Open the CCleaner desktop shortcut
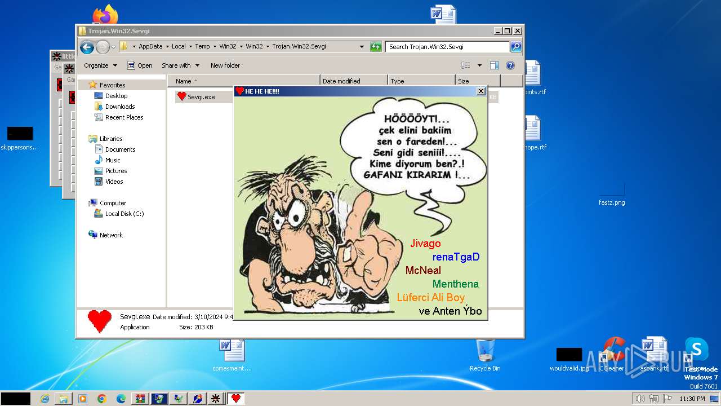This screenshot has height=406, width=721. pyautogui.click(x=612, y=355)
